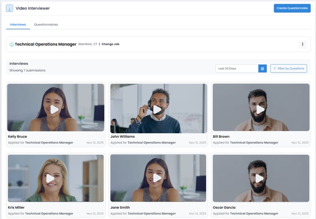Open the Last 30 Days date dropdown
Screen dimensions: 316x219
[237, 69]
